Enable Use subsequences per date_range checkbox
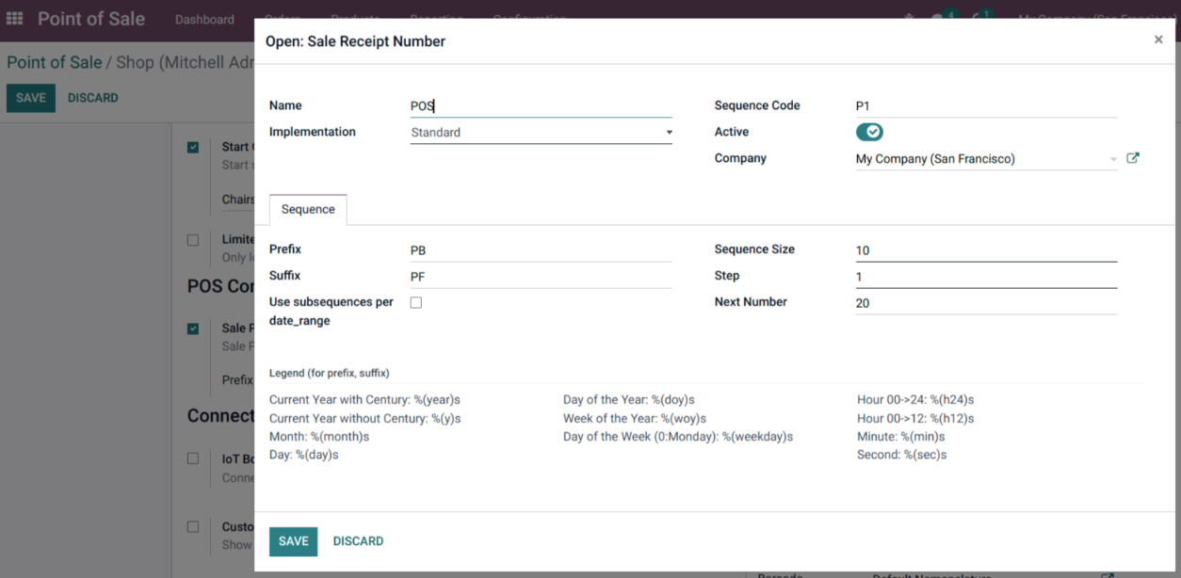Viewport: 1181px width, 578px height. (416, 303)
